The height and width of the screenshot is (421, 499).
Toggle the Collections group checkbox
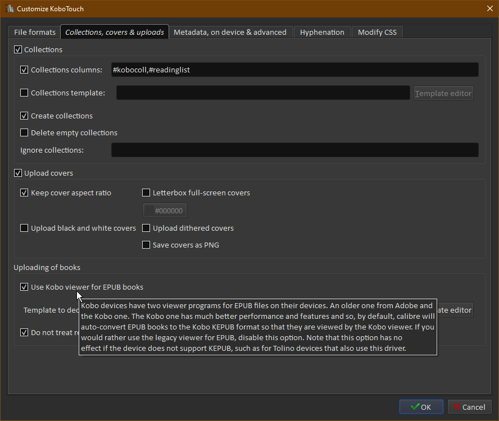click(x=18, y=49)
